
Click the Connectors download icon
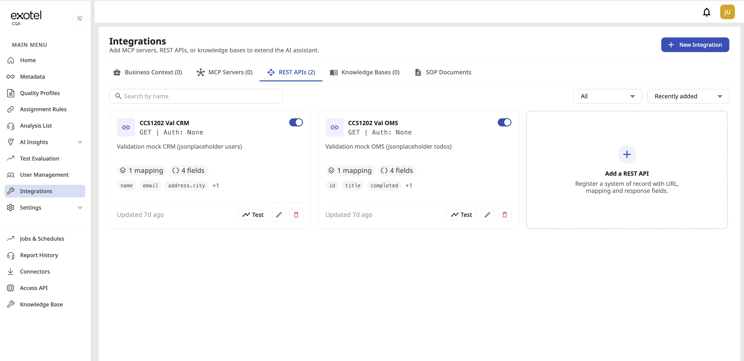click(x=11, y=272)
